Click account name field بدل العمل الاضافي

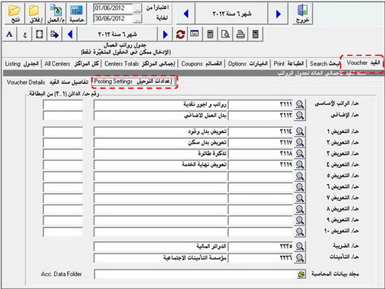coord(161,115)
